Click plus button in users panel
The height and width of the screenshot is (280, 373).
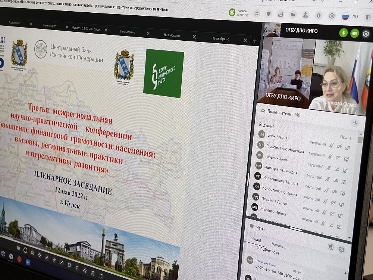tap(355, 123)
